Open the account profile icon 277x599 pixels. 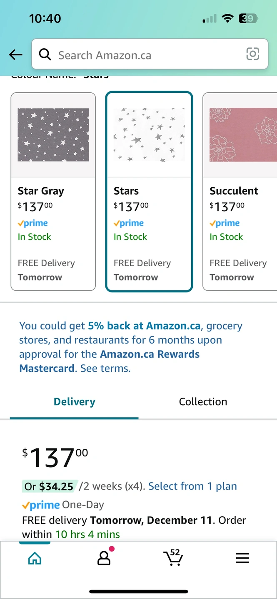pos(104,558)
